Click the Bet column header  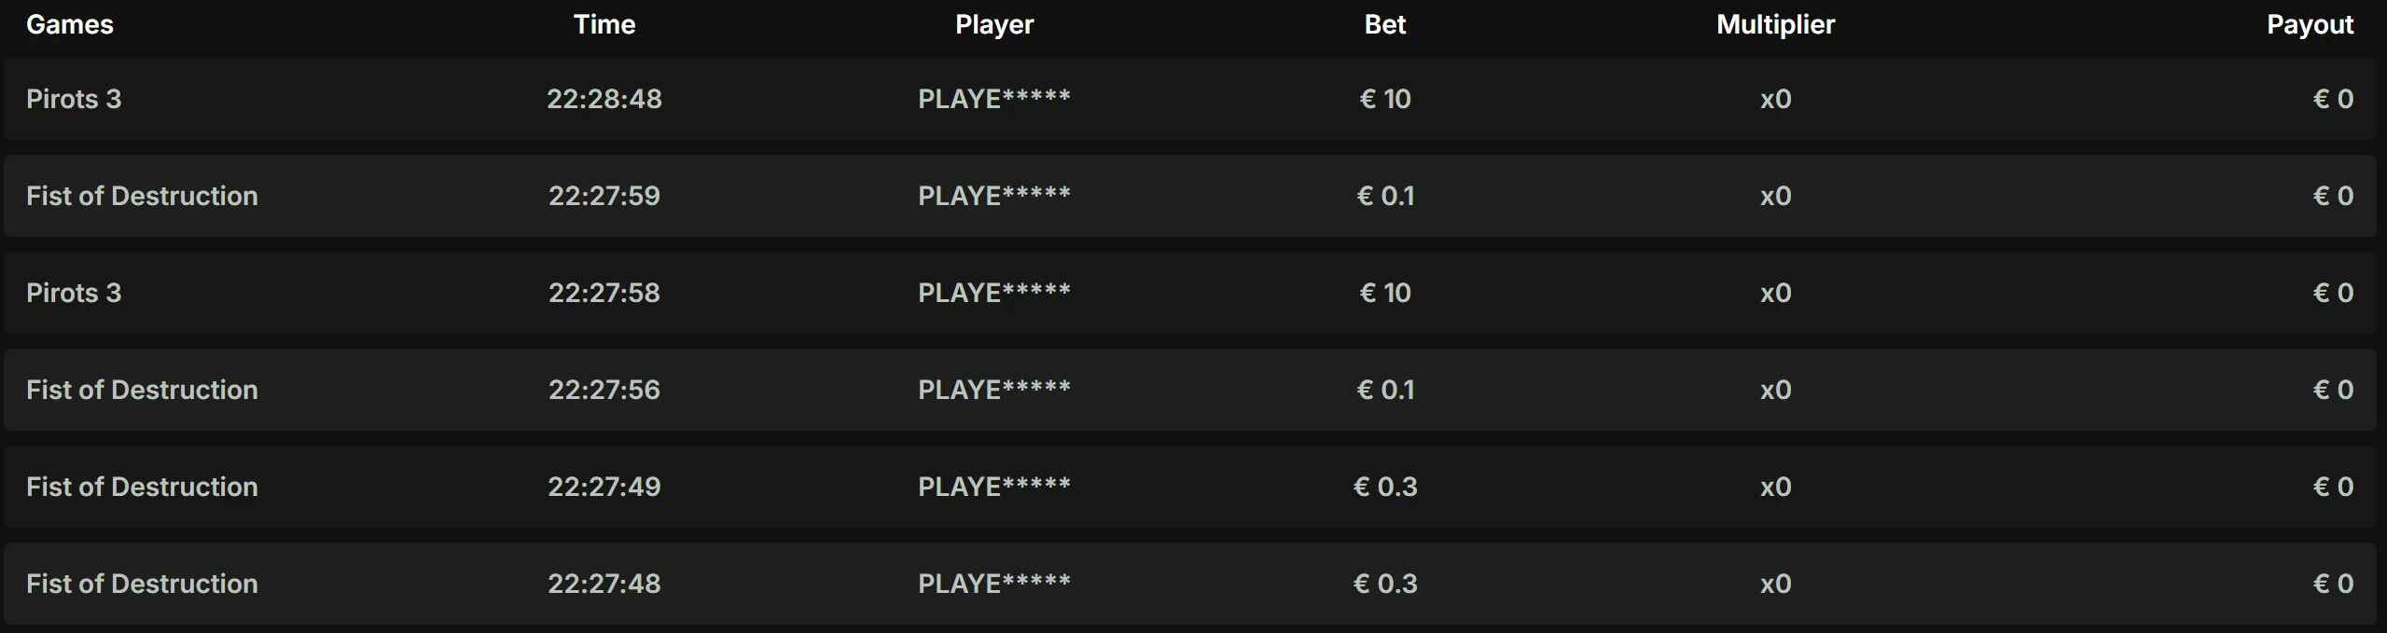point(1384,24)
